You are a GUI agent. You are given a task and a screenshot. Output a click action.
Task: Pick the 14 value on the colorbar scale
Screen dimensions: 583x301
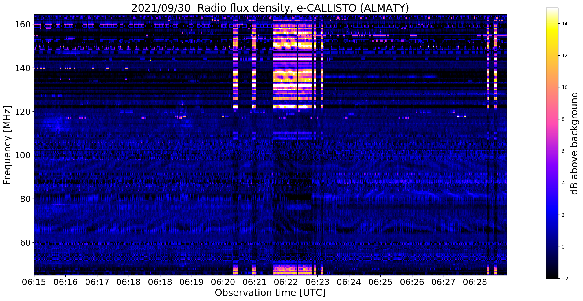[x=565, y=24]
